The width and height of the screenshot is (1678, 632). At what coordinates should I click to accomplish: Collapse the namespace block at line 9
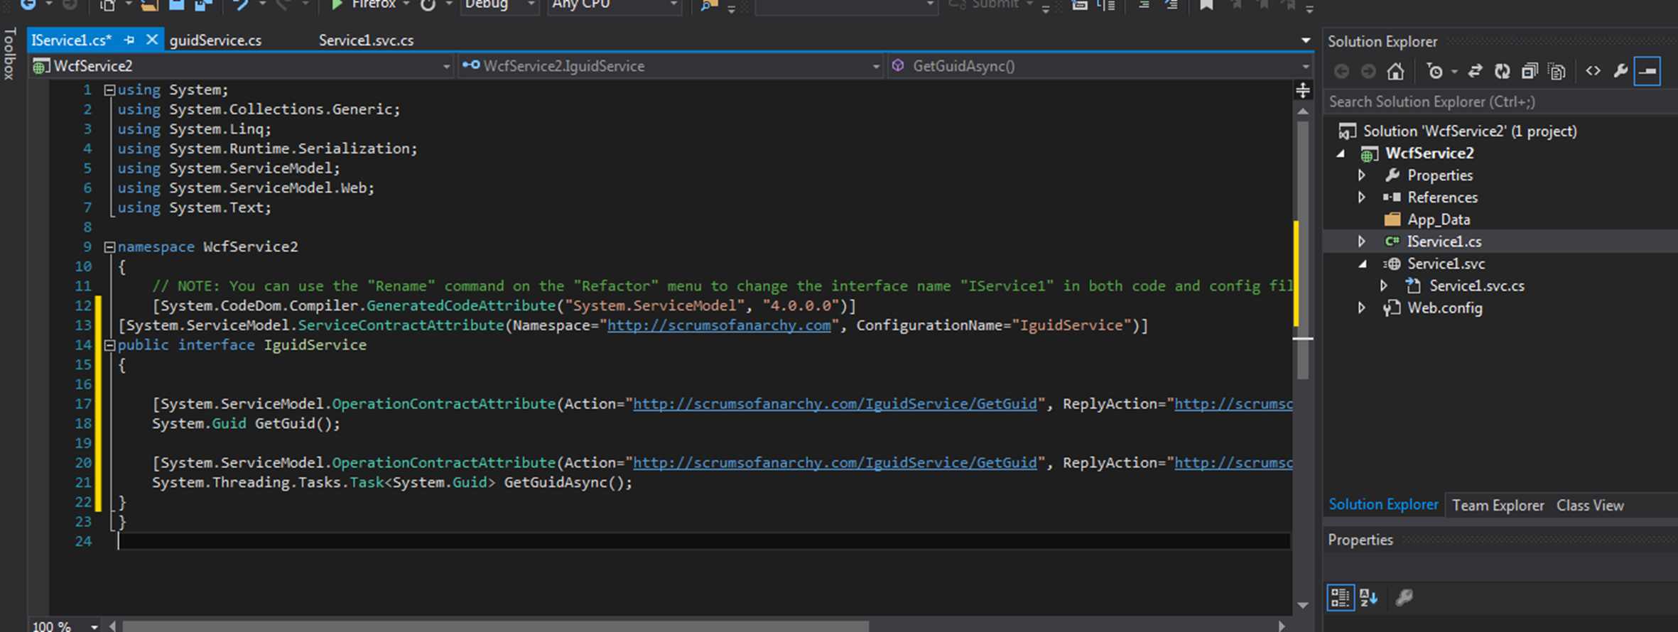click(x=109, y=247)
